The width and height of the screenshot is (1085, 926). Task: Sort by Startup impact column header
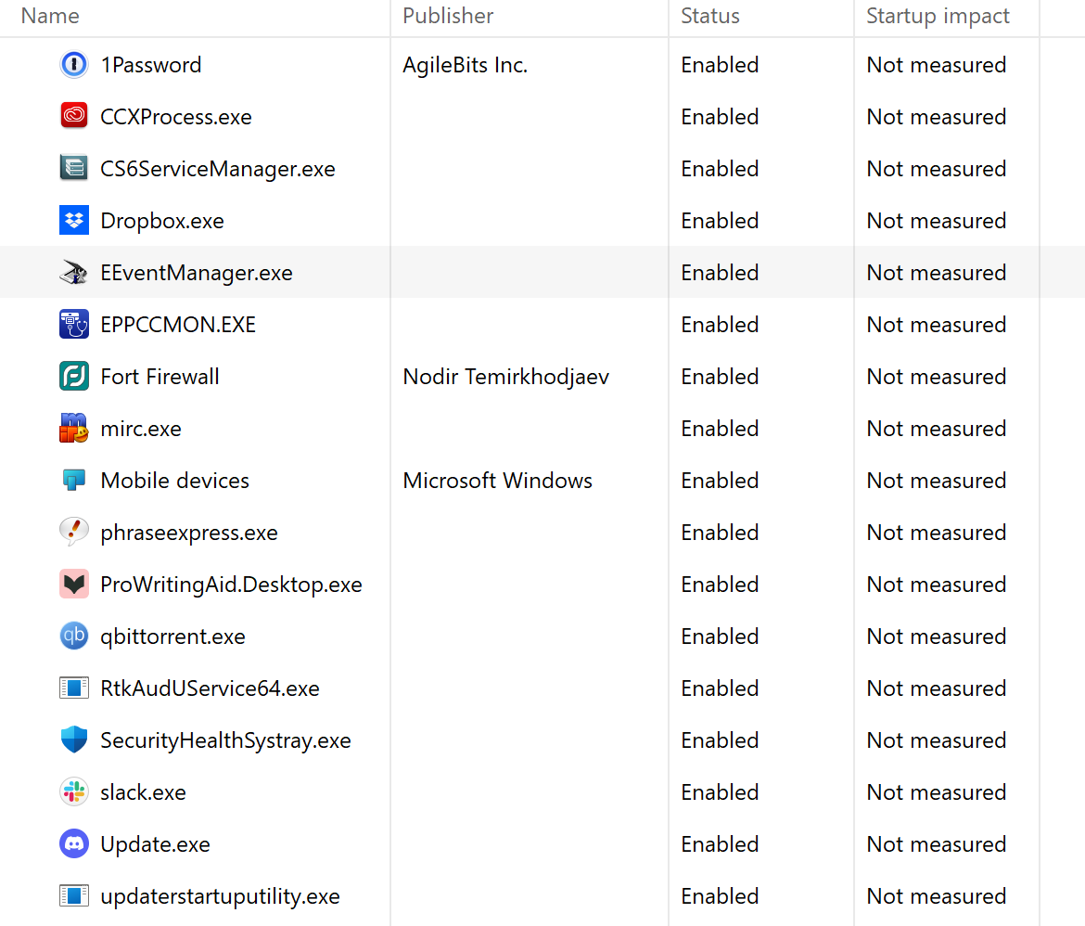pyautogui.click(x=938, y=16)
